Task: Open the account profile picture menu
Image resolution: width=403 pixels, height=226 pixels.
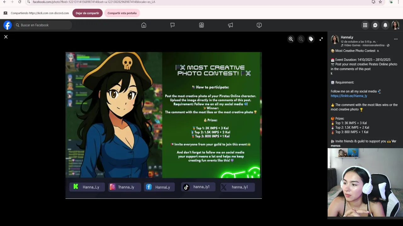Action: tap(395, 25)
